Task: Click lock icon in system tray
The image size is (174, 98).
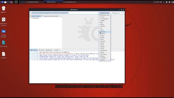Action: tap(173, 2)
